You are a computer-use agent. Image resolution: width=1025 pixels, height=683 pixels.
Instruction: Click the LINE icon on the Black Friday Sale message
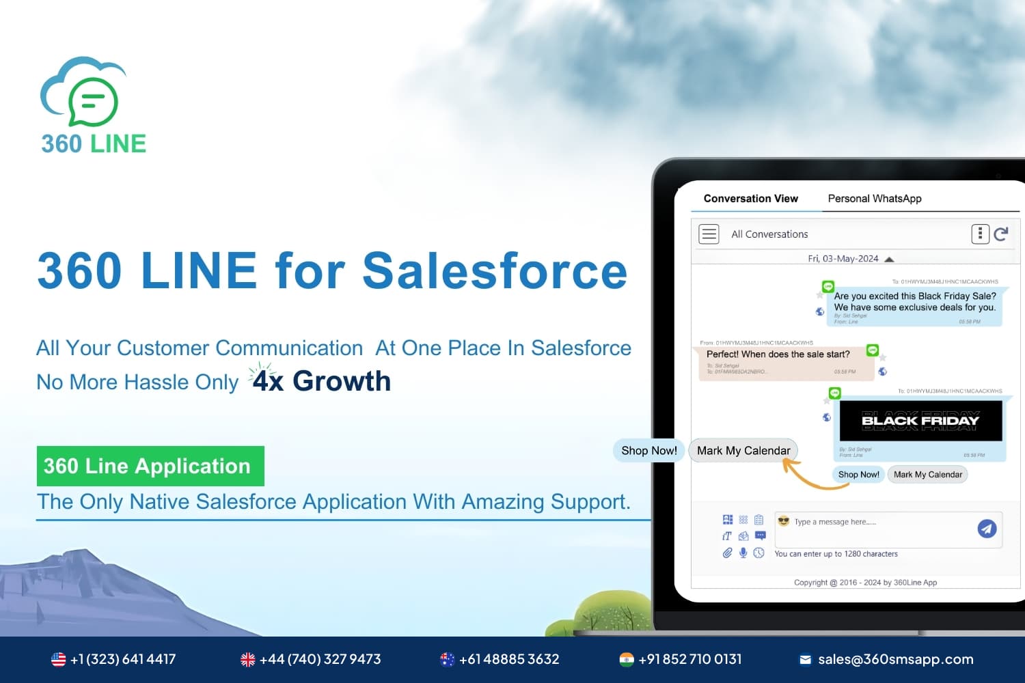[x=828, y=287]
